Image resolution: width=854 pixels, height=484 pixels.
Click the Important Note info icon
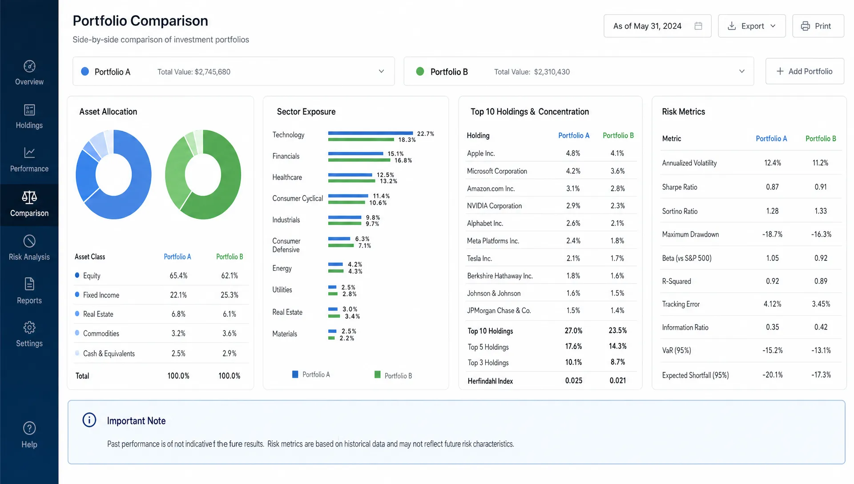click(89, 420)
